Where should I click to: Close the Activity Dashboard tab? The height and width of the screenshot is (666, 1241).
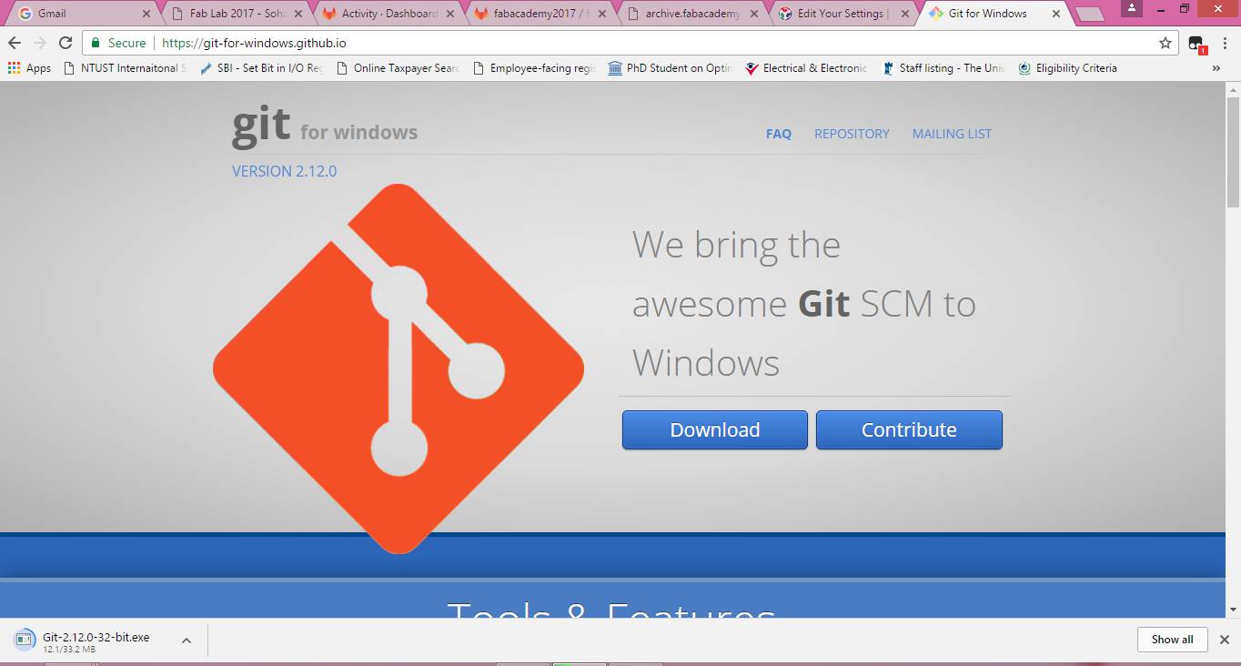click(449, 14)
